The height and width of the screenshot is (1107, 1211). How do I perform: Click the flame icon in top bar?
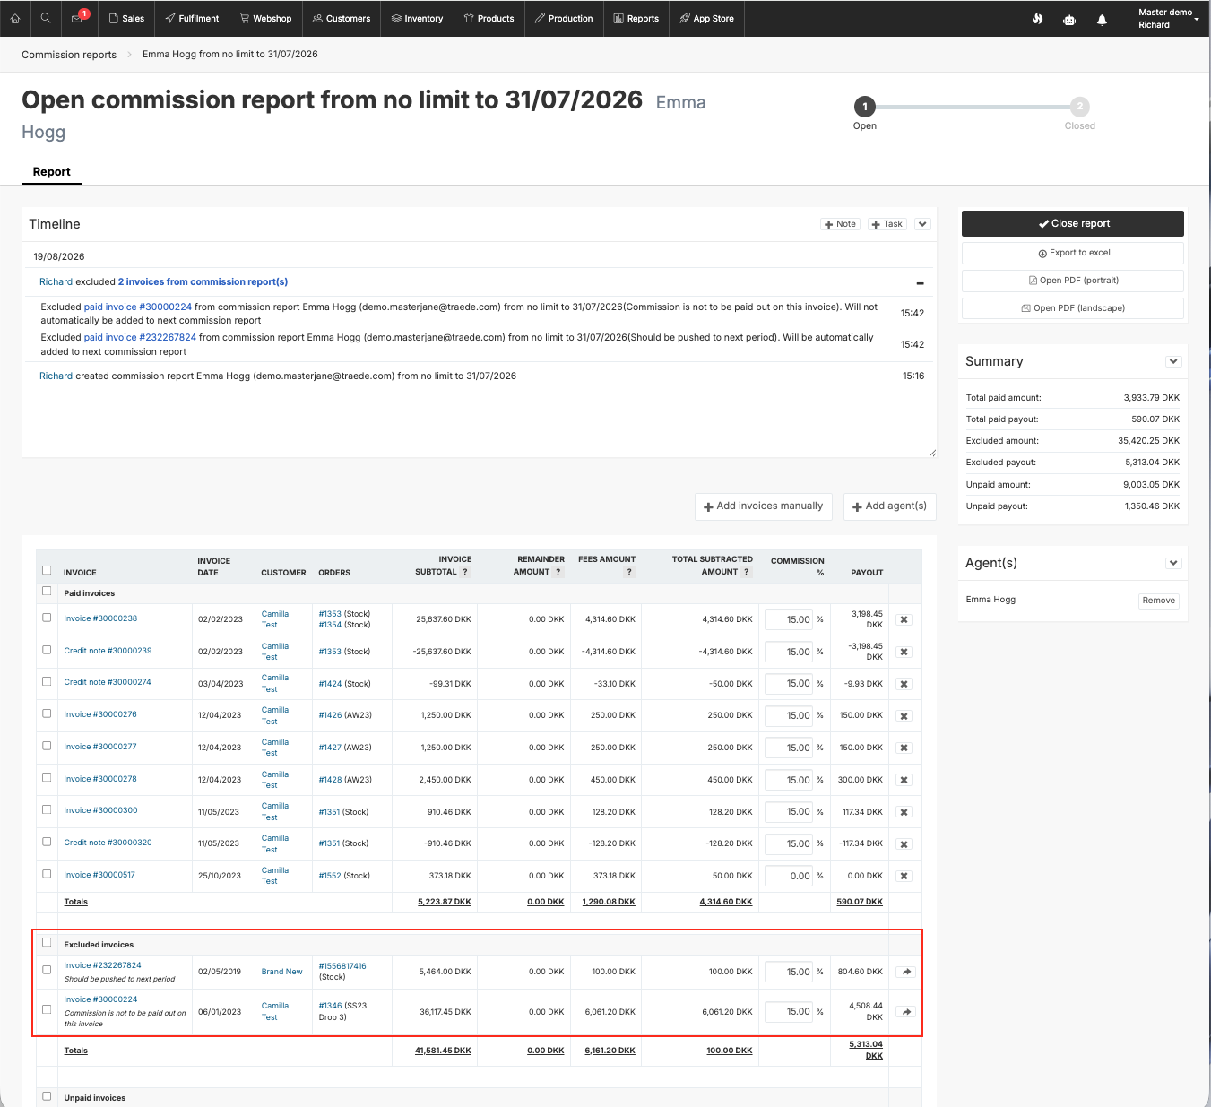pos(1037,19)
